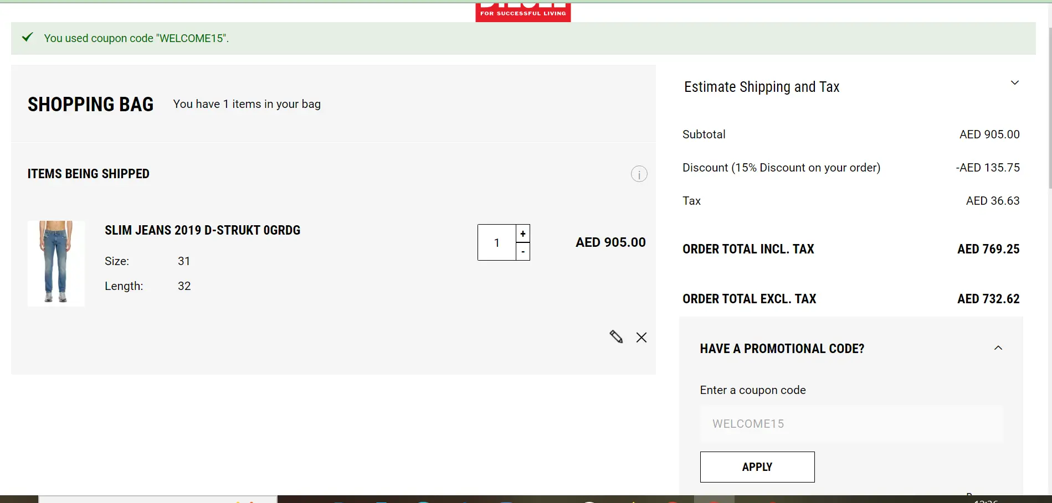Collapse the promotional code section
Viewport: 1052px width, 503px height.
999,348
